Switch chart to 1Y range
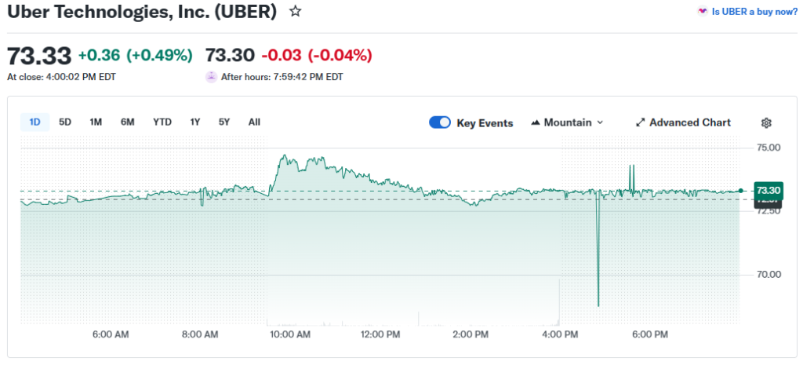Image resolution: width=803 pixels, height=365 pixels. [195, 122]
